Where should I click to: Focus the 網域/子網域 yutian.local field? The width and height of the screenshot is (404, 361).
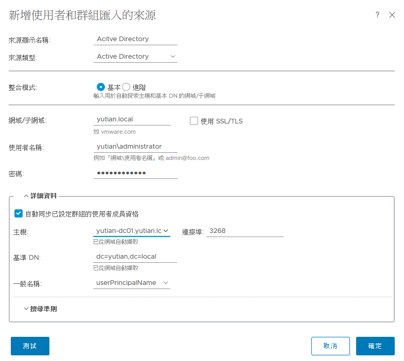(x=132, y=119)
